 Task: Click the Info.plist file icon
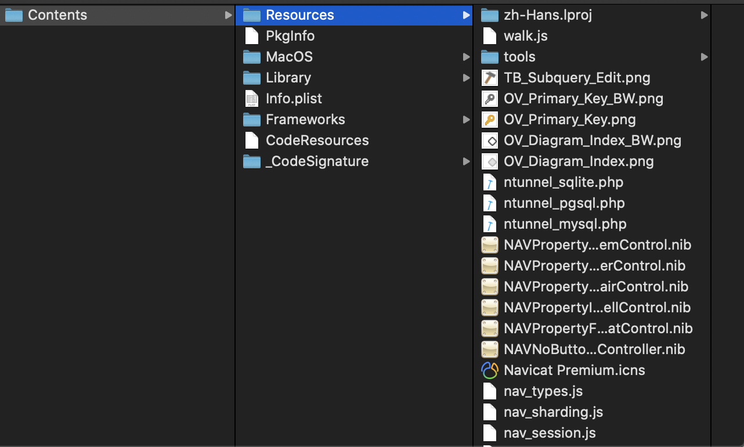[x=252, y=99]
